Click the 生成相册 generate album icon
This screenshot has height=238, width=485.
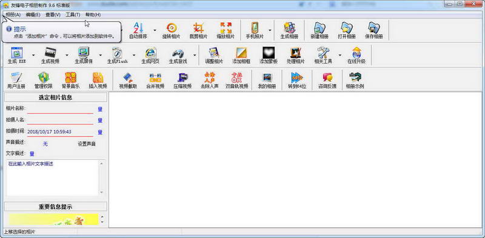click(289, 31)
